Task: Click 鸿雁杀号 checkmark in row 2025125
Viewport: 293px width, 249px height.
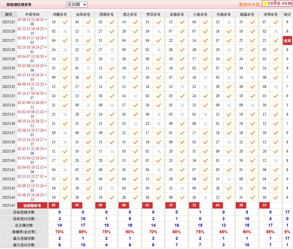Action: (x=65, y=22)
